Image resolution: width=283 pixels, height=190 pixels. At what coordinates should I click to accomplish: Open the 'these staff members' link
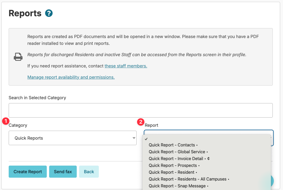126,66
